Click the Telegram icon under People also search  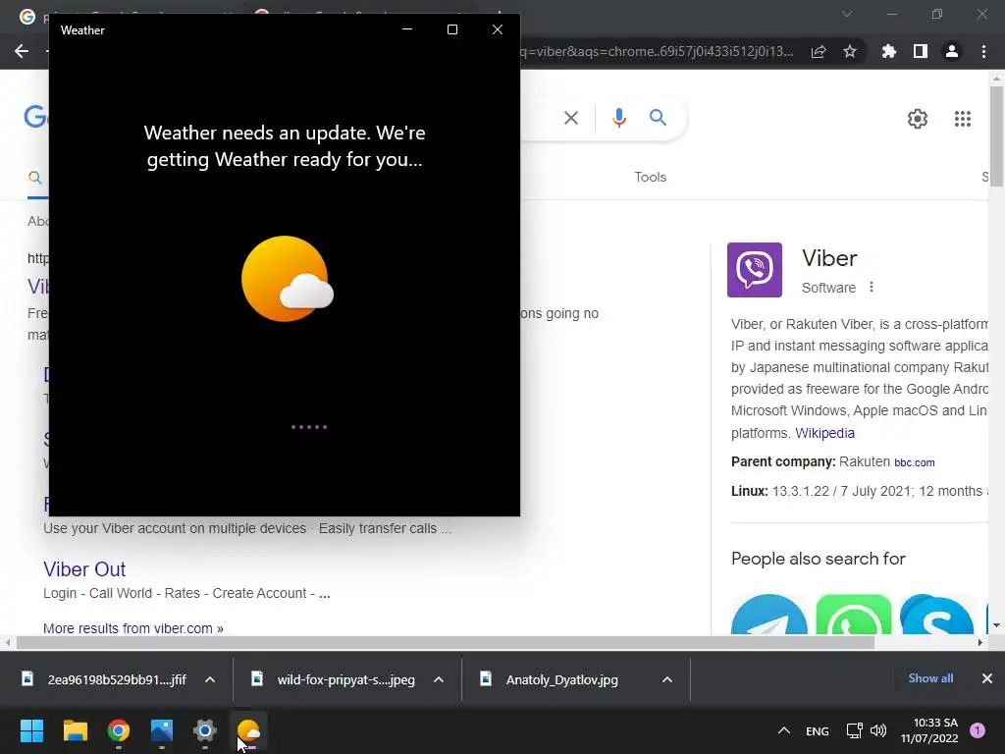769,615
